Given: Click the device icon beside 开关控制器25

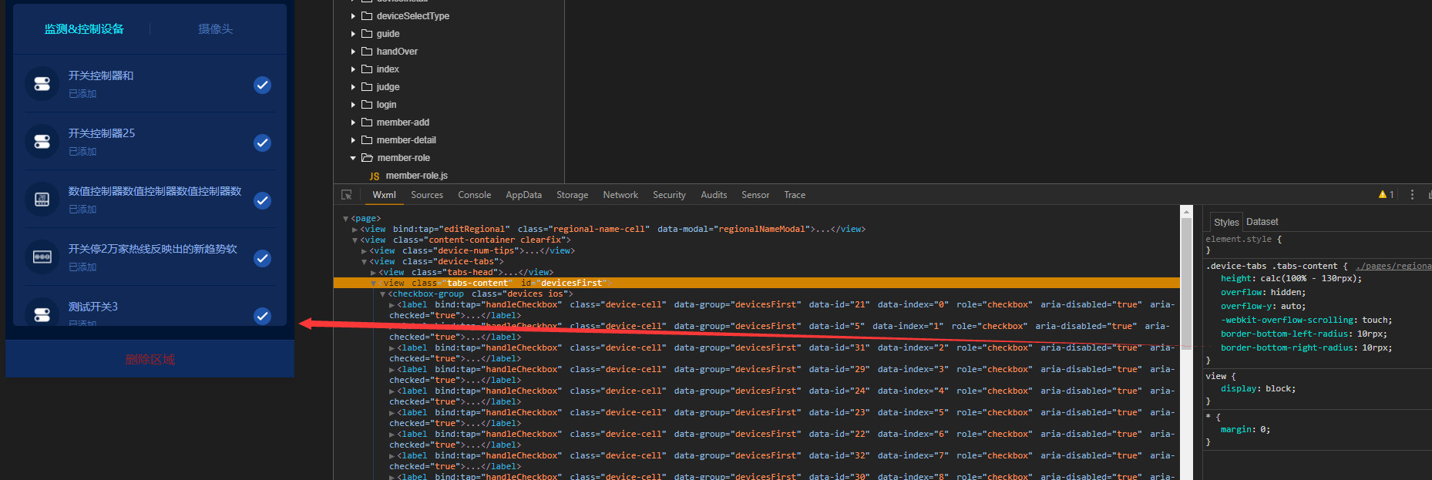Looking at the screenshot, I should (42, 142).
